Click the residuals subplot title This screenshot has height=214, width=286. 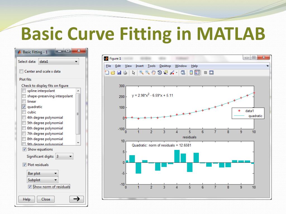point(190,137)
